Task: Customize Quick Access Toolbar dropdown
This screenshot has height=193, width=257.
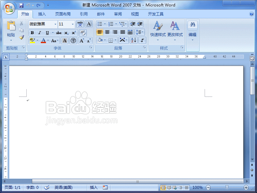Action: point(48,5)
